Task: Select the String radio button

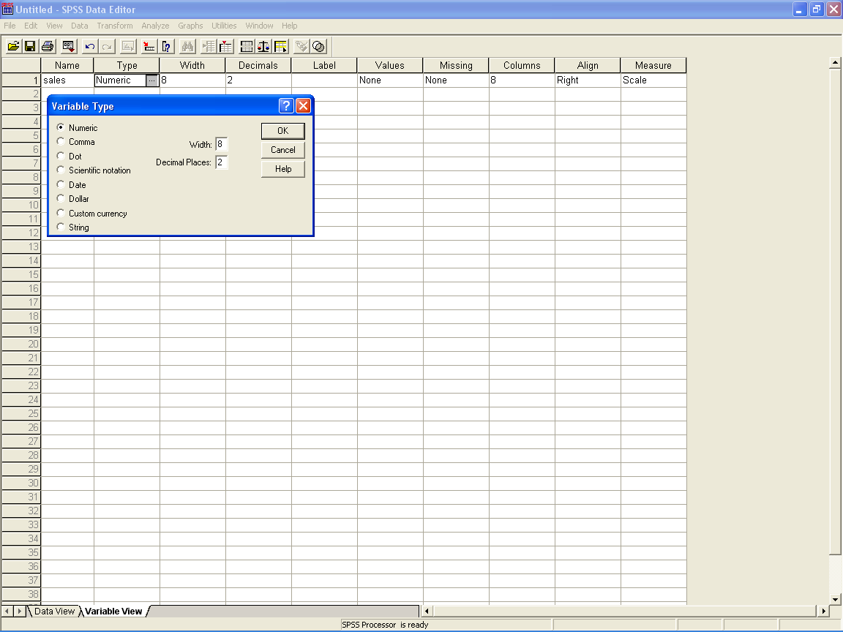Action: pyautogui.click(x=61, y=227)
